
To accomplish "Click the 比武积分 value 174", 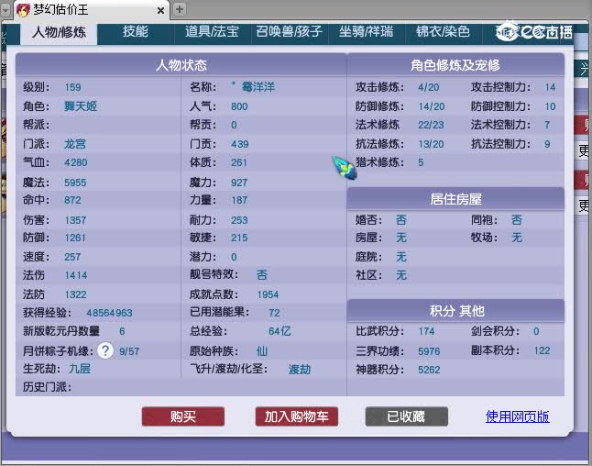I will click(x=426, y=331).
